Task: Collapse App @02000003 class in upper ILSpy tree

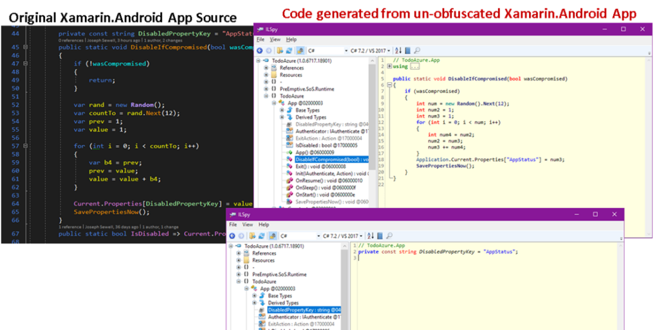Action: pyautogui.click(x=274, y=103)
